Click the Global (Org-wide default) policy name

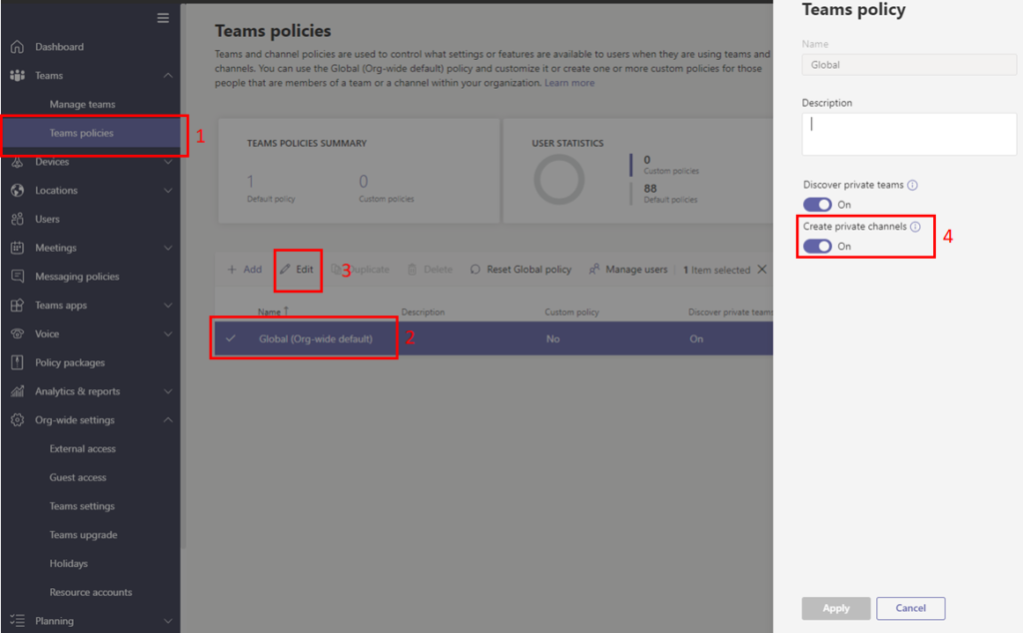(x=316, y=338)
